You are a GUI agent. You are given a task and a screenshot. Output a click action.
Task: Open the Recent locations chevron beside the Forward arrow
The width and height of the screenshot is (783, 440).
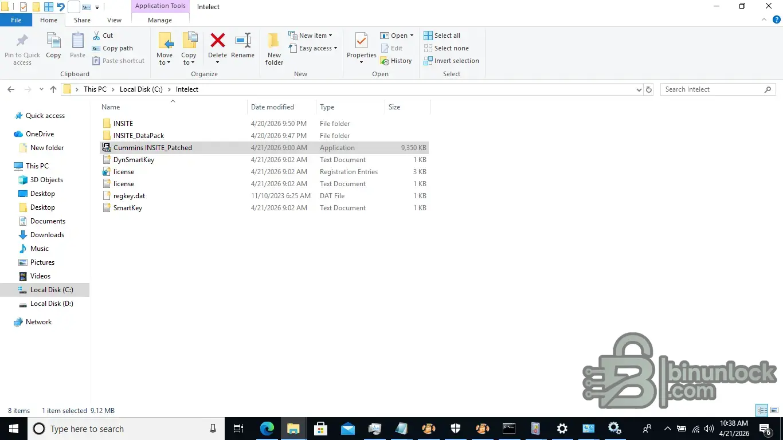pyautogui.click(x=41, y=89)
